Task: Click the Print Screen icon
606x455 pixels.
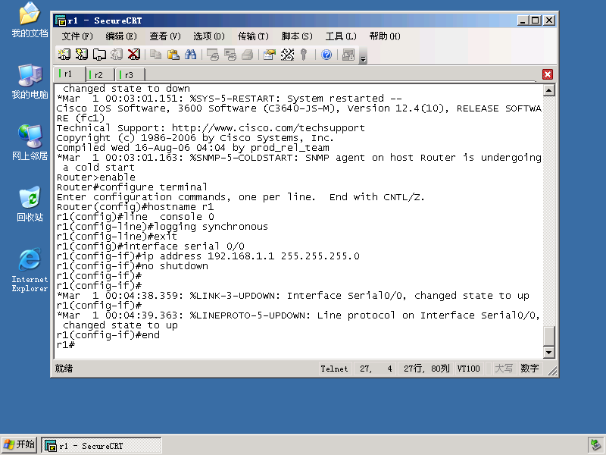Action: pyautogui.click(x=213, y=55)
